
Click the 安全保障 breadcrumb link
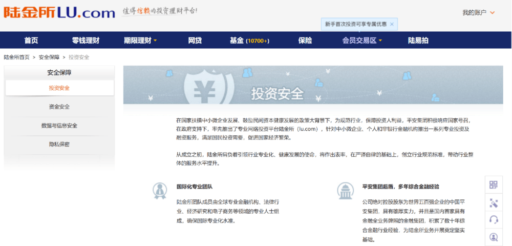(x=49, y=57)
